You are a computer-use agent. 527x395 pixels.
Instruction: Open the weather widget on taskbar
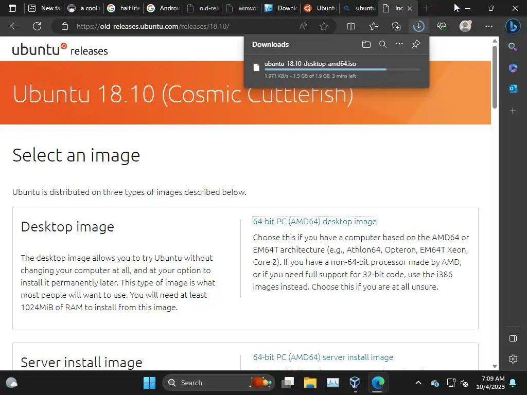[x=12, y=383]
